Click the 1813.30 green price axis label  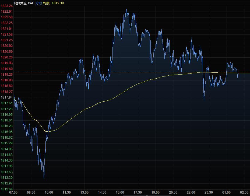[6, 178]
